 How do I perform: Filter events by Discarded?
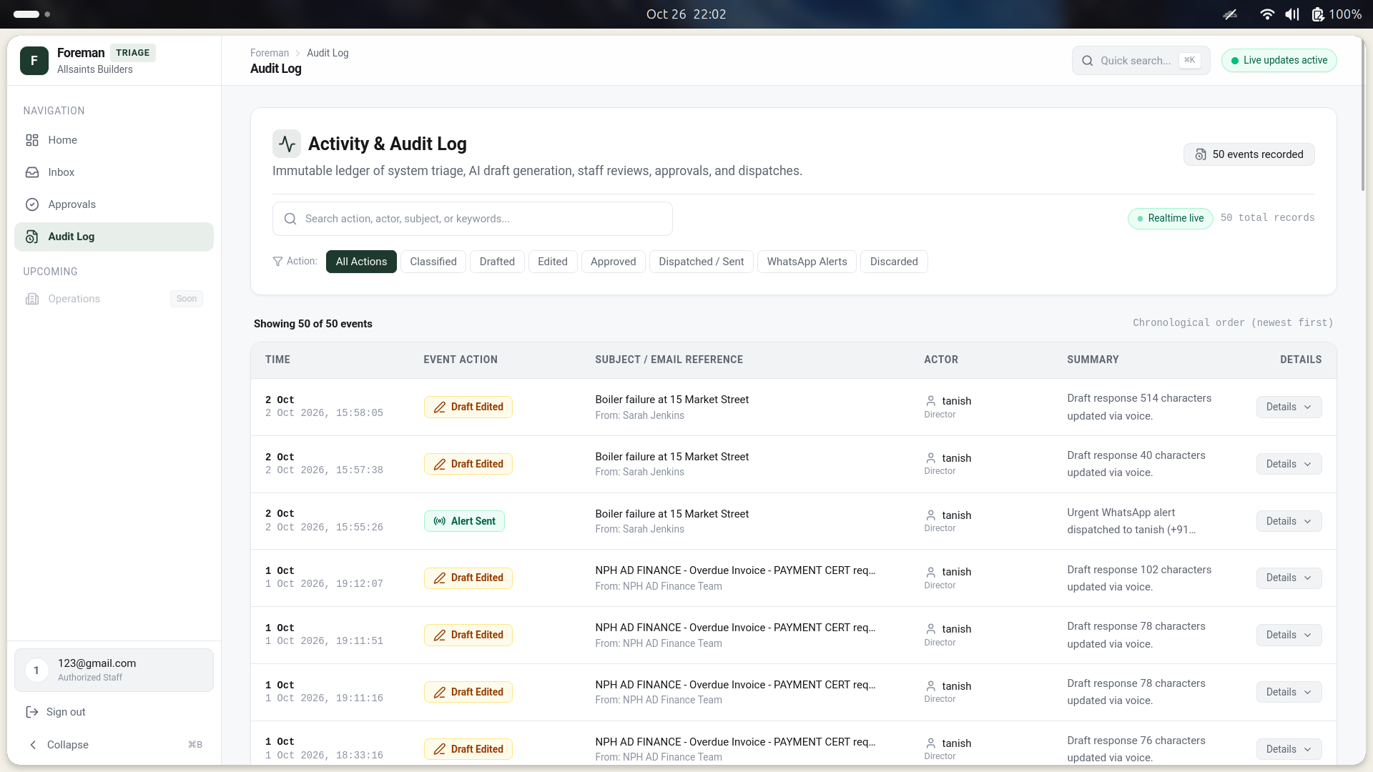point(894,262)
